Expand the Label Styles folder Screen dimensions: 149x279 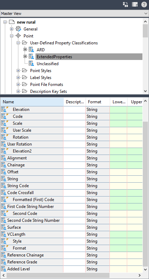[x=18, y=78]
